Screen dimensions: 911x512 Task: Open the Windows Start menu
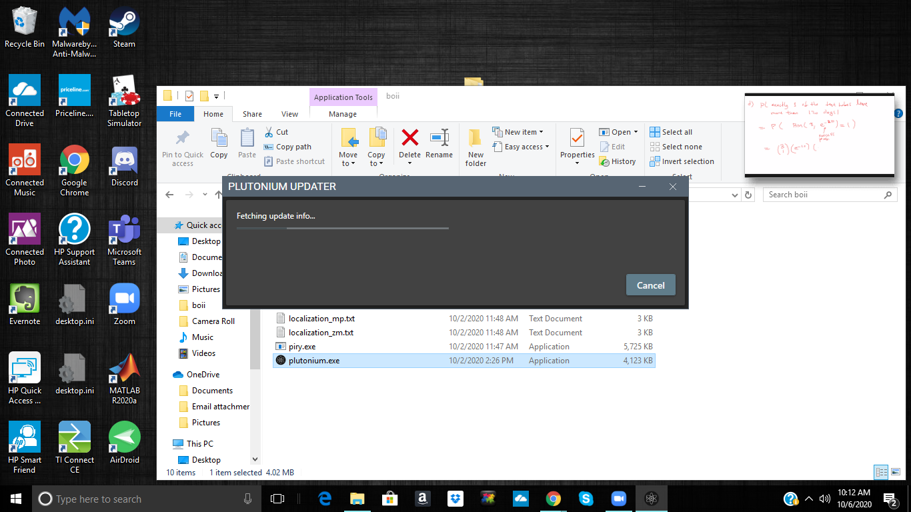pyautogui.click(x=16, y=499)
